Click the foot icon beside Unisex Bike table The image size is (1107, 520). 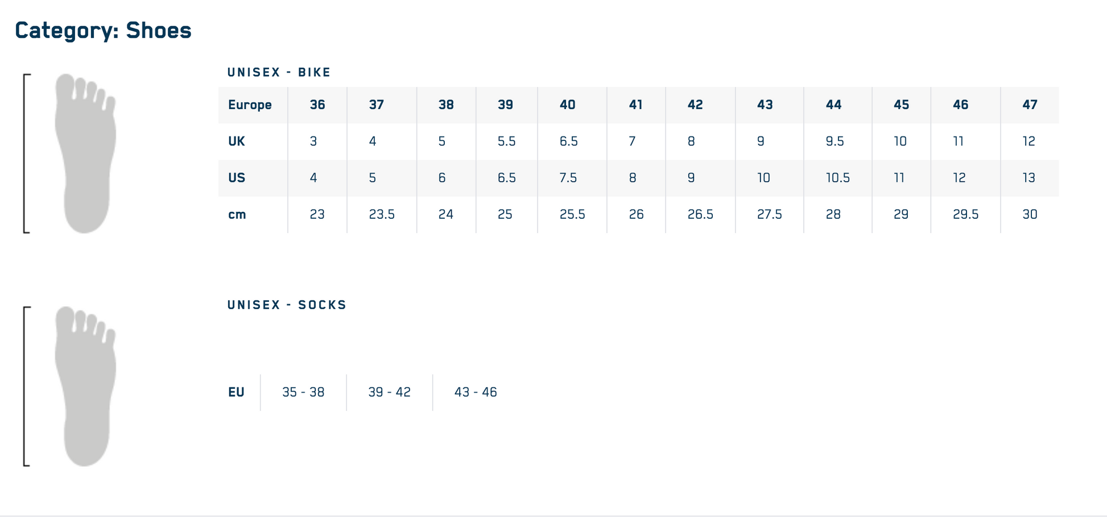(85, 153)
